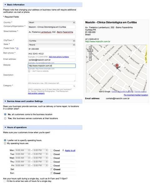156x185 pixels.
Task: Click the Description text area
Action: (52, 78)
